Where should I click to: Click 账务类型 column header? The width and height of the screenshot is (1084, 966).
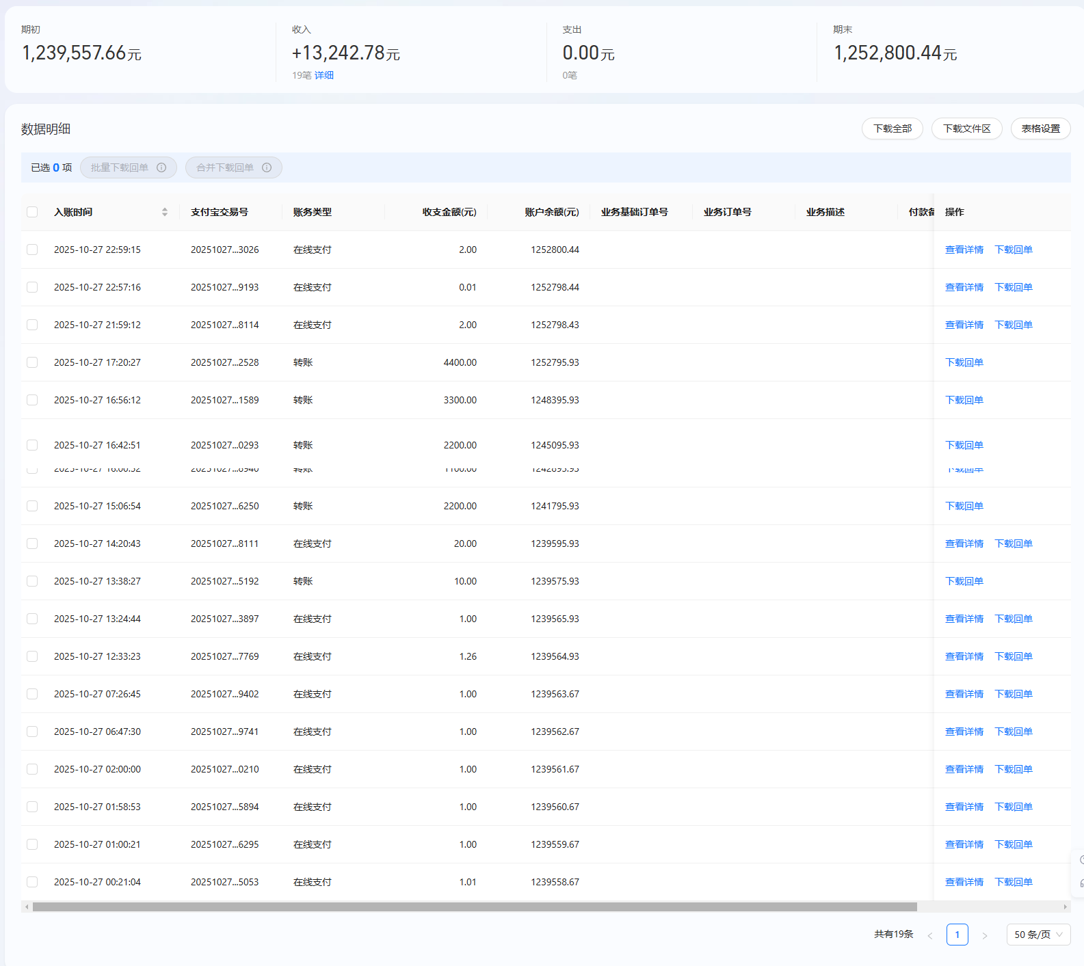click(313, 212)
